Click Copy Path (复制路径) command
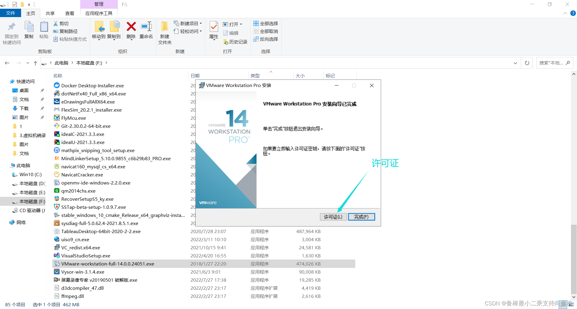The width and height of the screenshot is (577, 309). tap(65, 31)
